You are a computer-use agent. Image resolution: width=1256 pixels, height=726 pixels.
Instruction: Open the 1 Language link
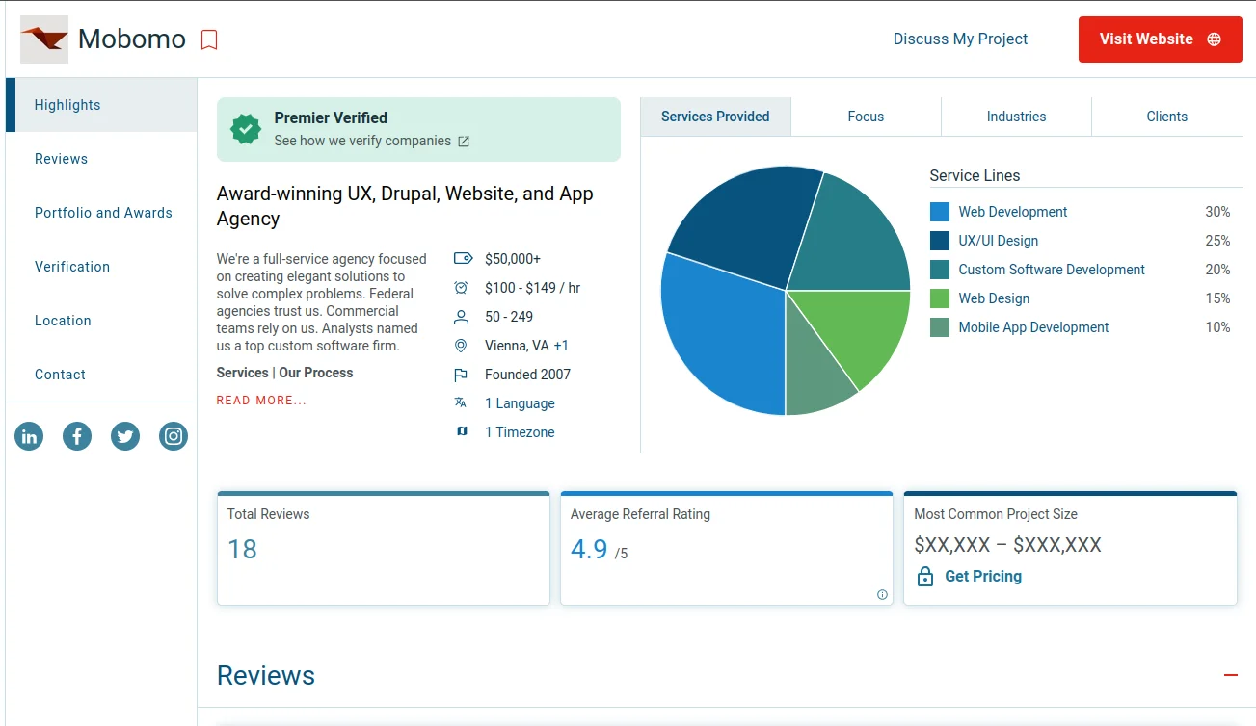click(520, 403)
